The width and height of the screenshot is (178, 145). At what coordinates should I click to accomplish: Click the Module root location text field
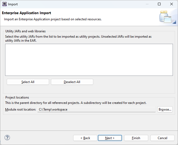96,109
